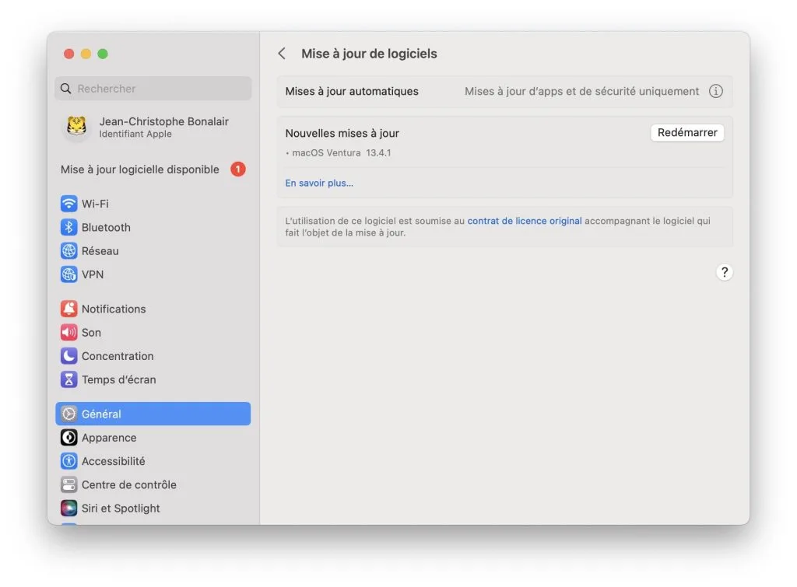
Task: Click the Redémarrer button
Action: pos(687,132)
